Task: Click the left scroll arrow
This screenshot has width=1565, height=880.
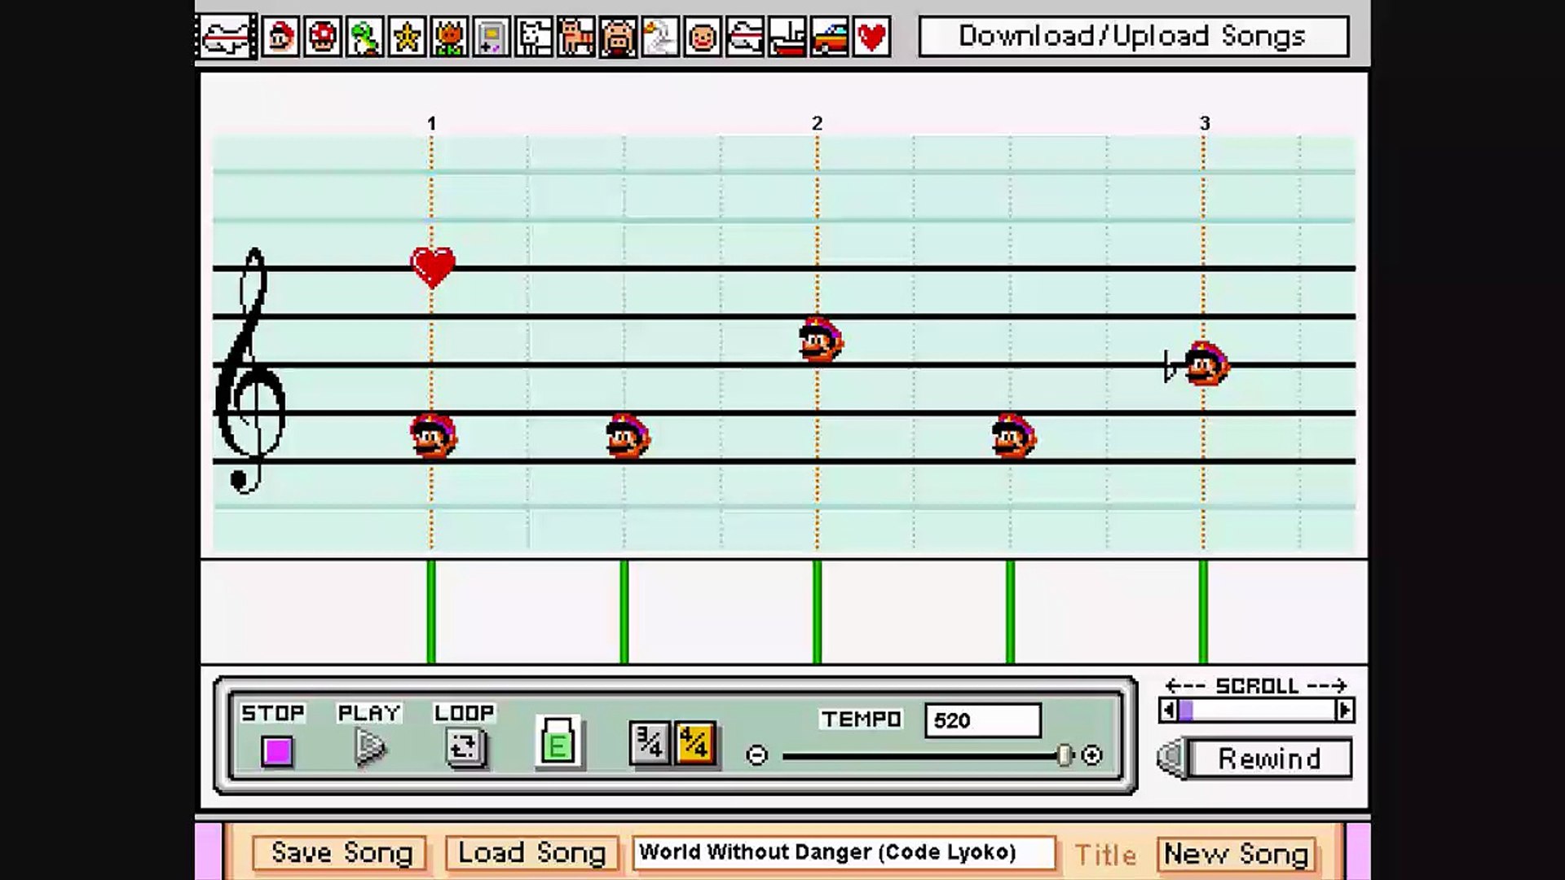Action: click(x=1168, y=711)
